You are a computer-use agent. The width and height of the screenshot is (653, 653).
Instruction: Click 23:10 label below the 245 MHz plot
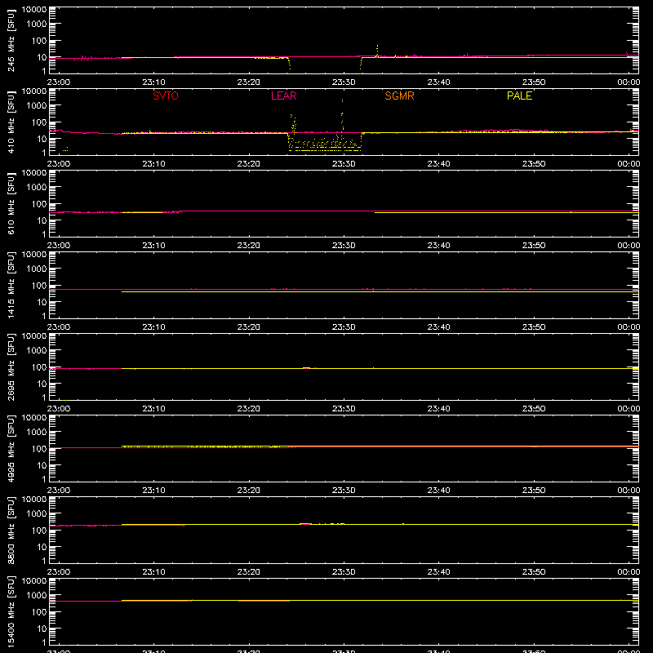point(153,82)
